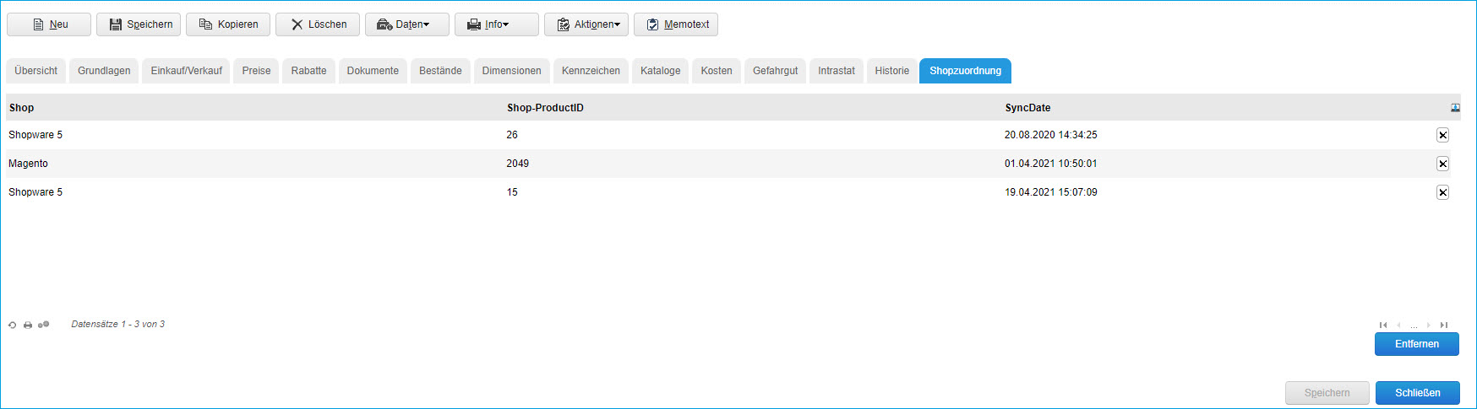The height and width of the screenshot is (409, 1477).
Task: Go to the first page of records
Action: 1383,325
